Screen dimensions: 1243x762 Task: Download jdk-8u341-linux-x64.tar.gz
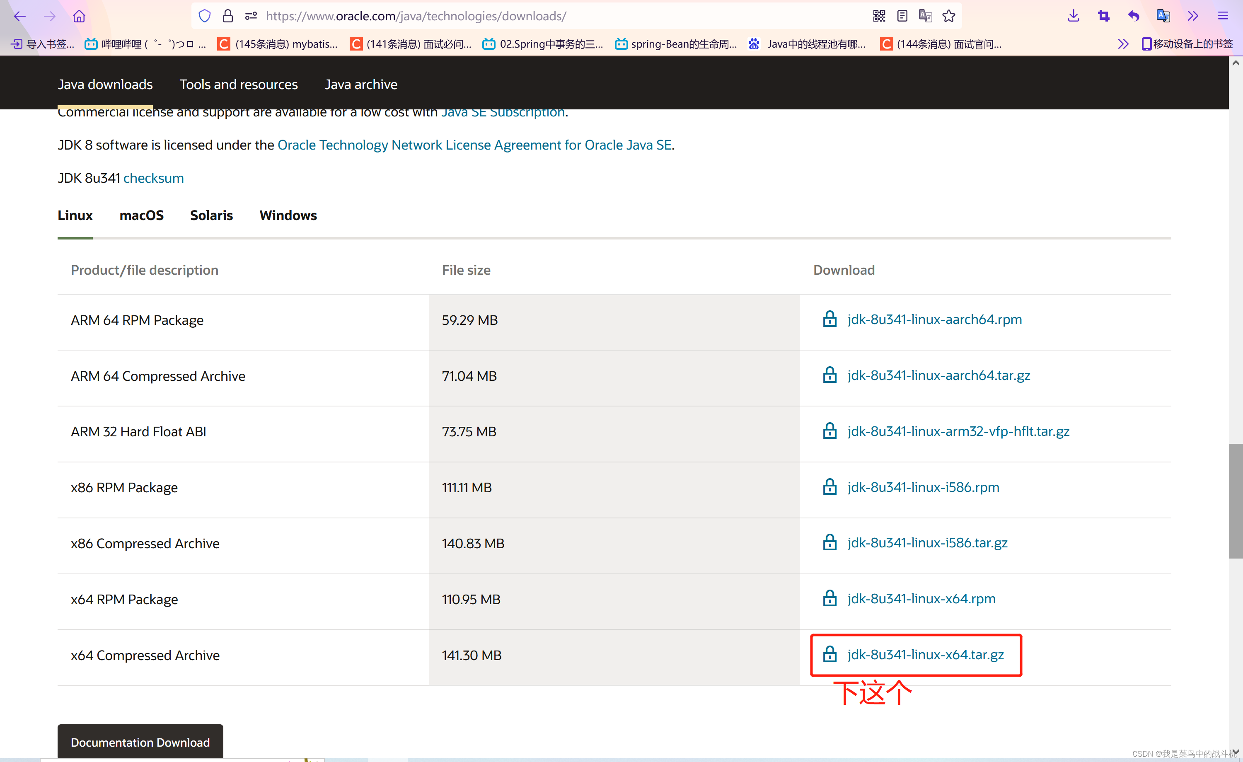point(925,655)
